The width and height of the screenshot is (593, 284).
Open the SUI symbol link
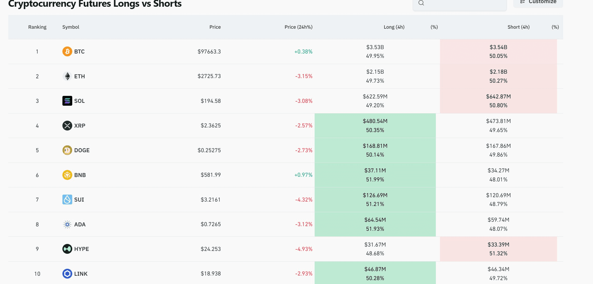pos(79,199)
